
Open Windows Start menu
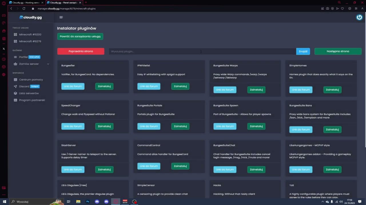[x=4, y=202]
